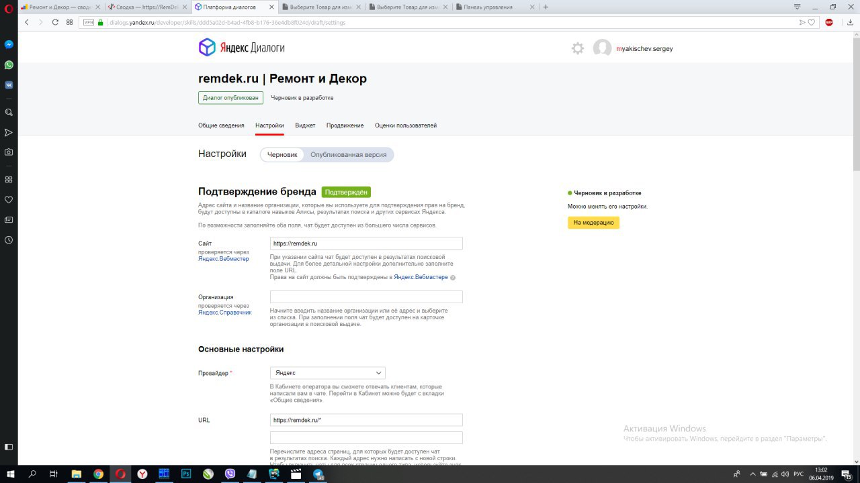Viewport: 860px width, 483px height.
Task: Add page to bookmarks heart in address bar
Action: (812, 22)
